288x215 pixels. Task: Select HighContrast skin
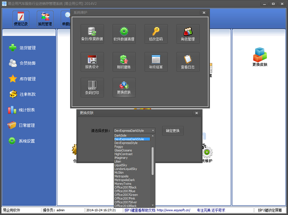click(x=132, y=154)
